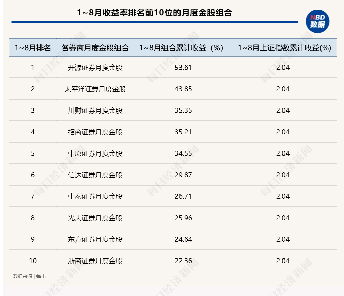This screenshot has height=296, width=344.
Task: Click 开源证券月度金股 row name
Action: [x=95, y=68]
